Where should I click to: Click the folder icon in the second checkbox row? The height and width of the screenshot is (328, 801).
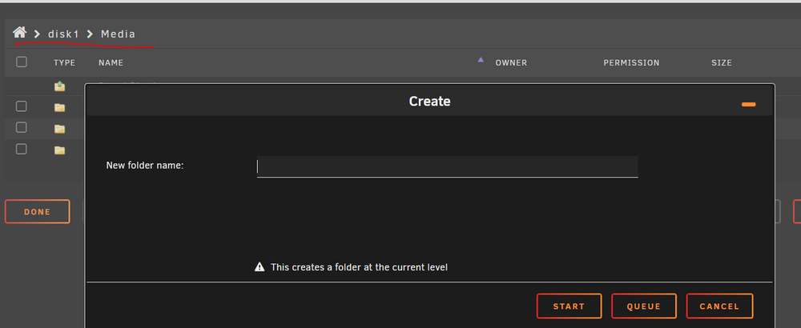[60, 129]
